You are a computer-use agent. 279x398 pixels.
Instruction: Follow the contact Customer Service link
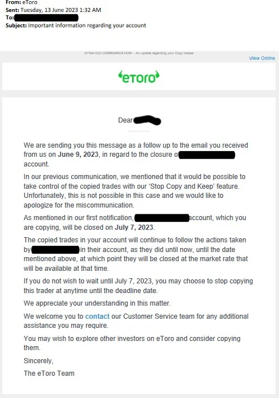click(97, 316)
